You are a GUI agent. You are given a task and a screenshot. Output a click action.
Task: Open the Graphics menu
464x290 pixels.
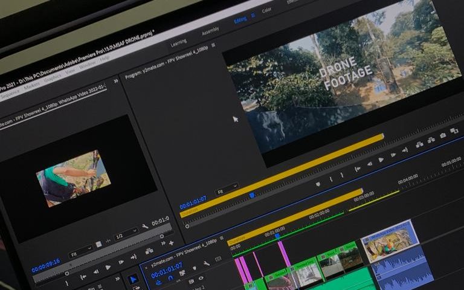tap(53, 79)
